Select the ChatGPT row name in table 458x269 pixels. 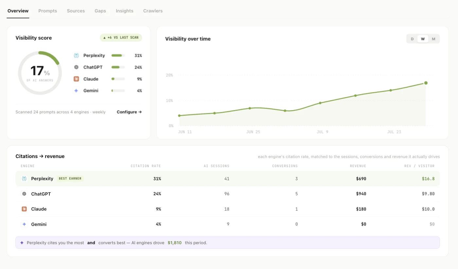point(41,194)
